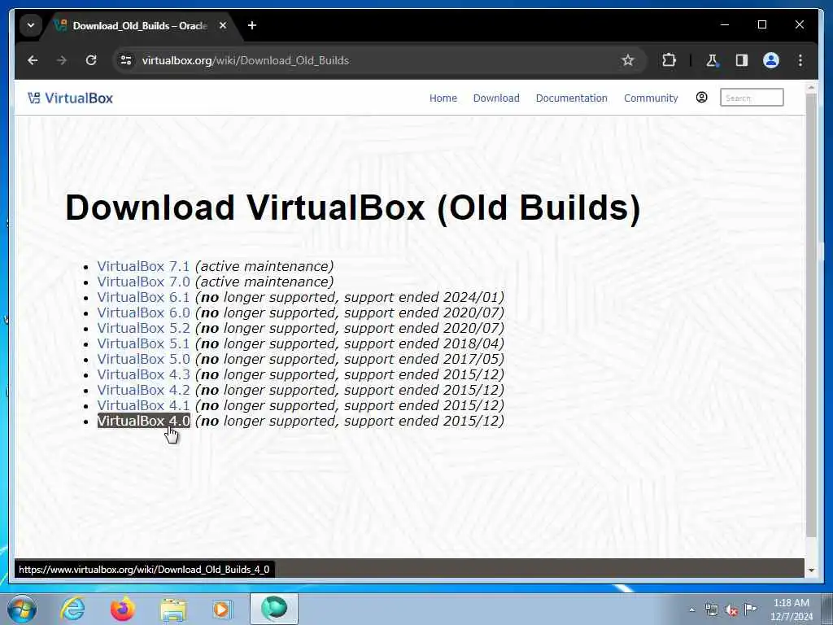Click 'Download VirtualBox (Old Builds)' heading

tap(353, 208)
